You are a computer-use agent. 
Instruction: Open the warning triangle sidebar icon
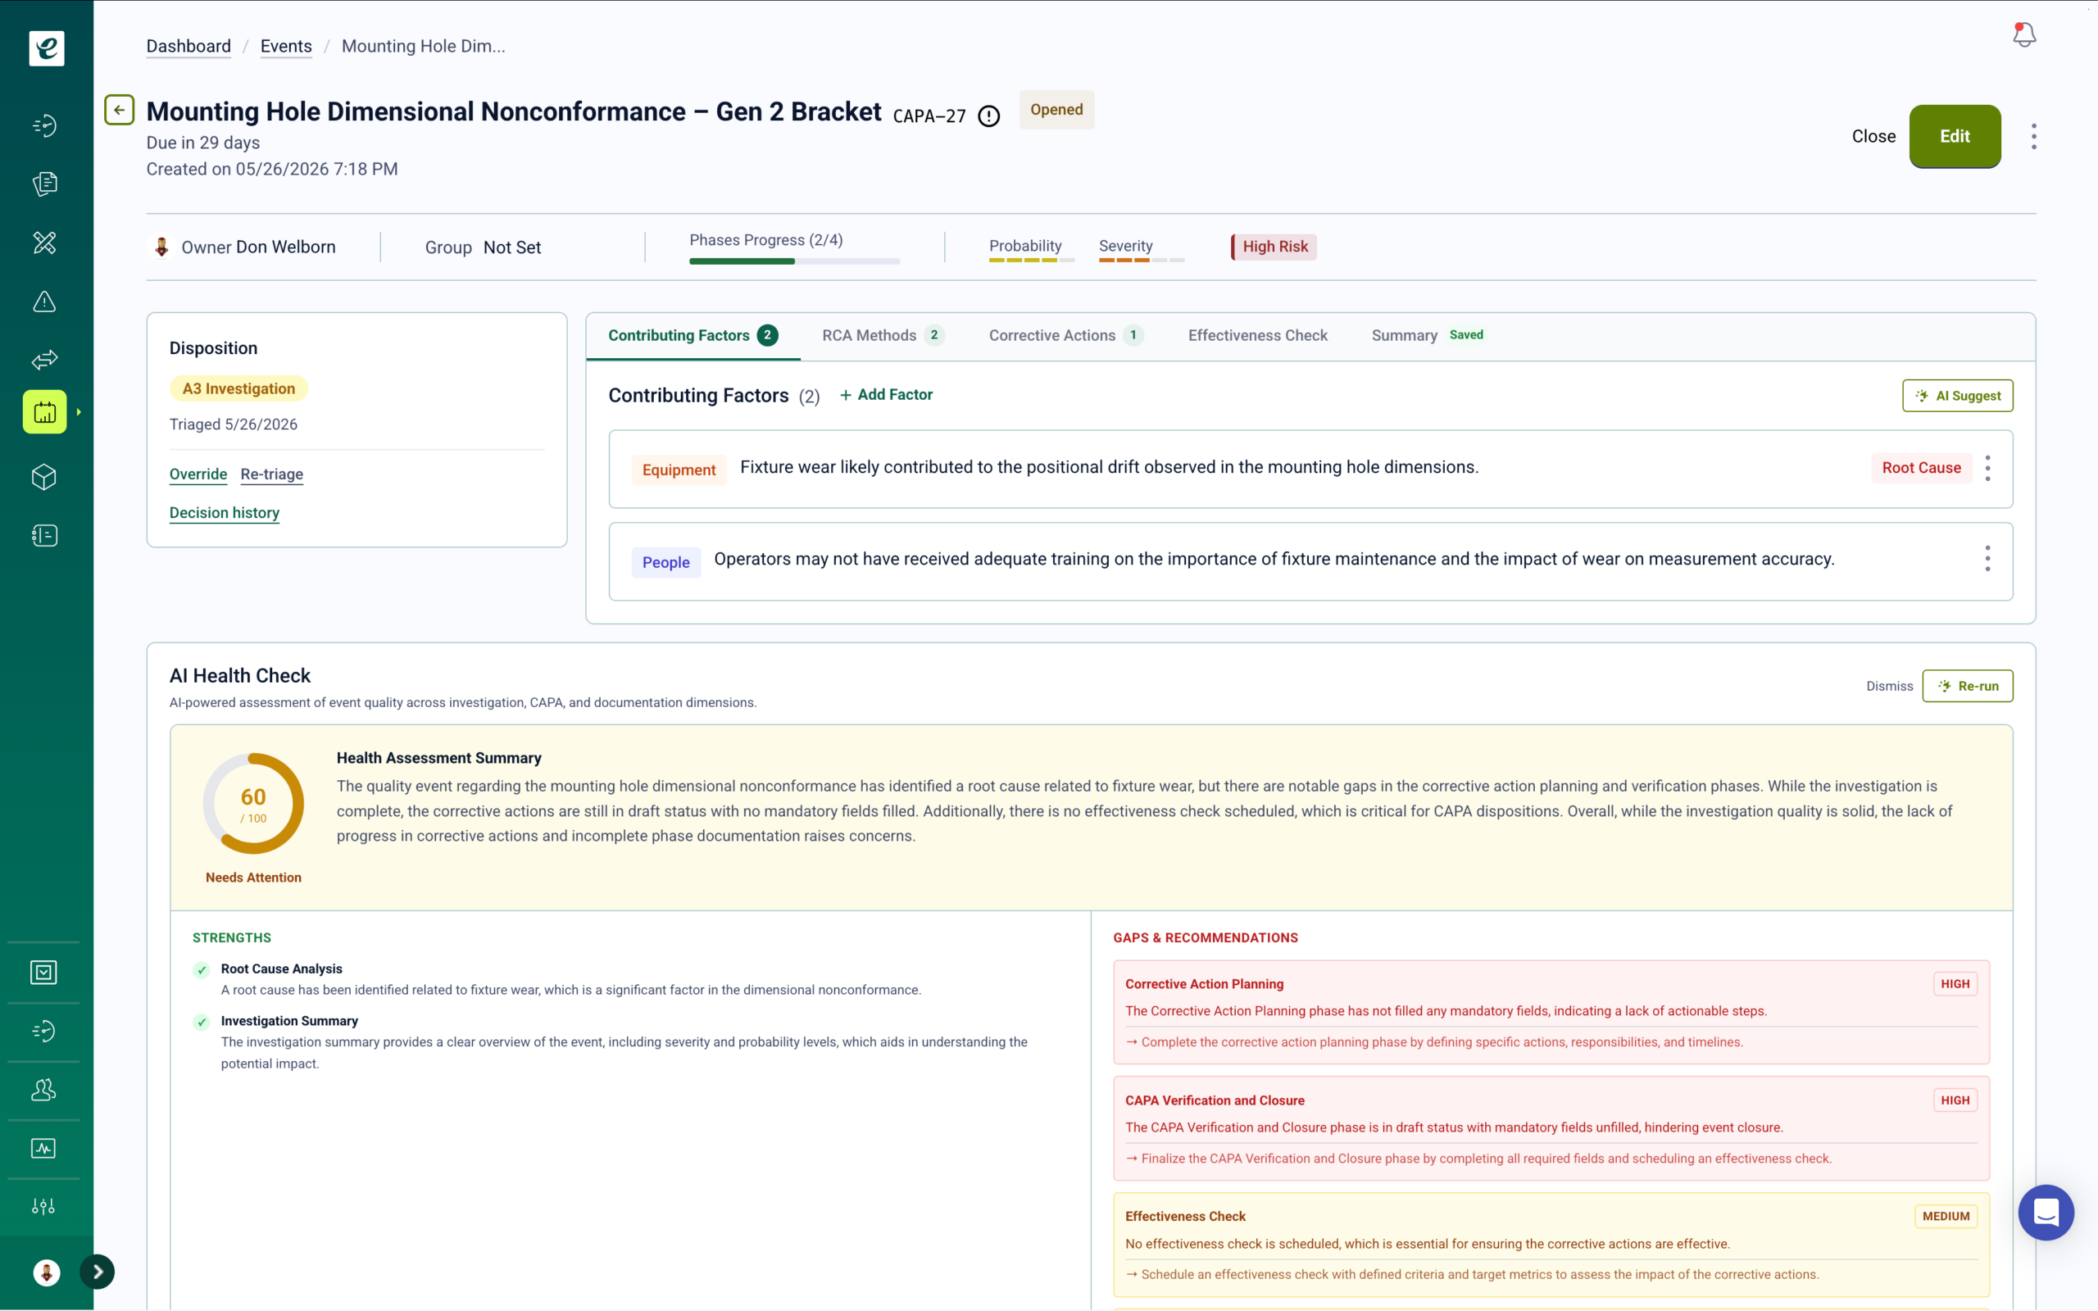[x=44, y=302]
